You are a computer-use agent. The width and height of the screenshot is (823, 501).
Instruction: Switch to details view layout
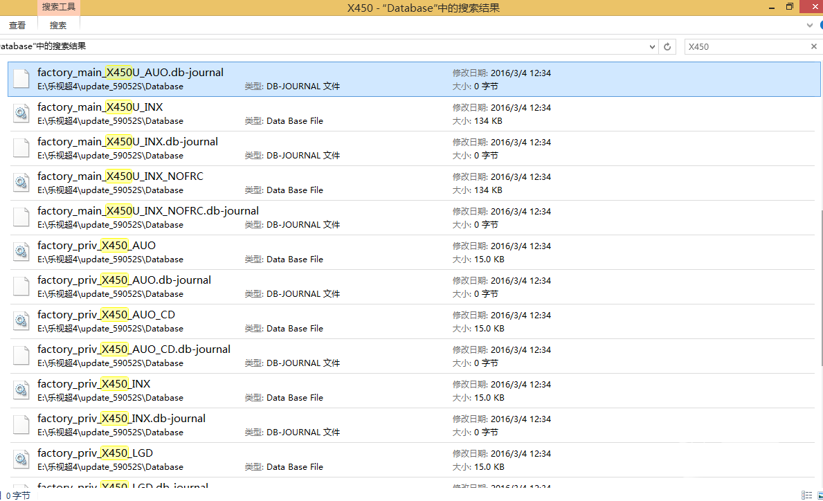pos(806,495)
